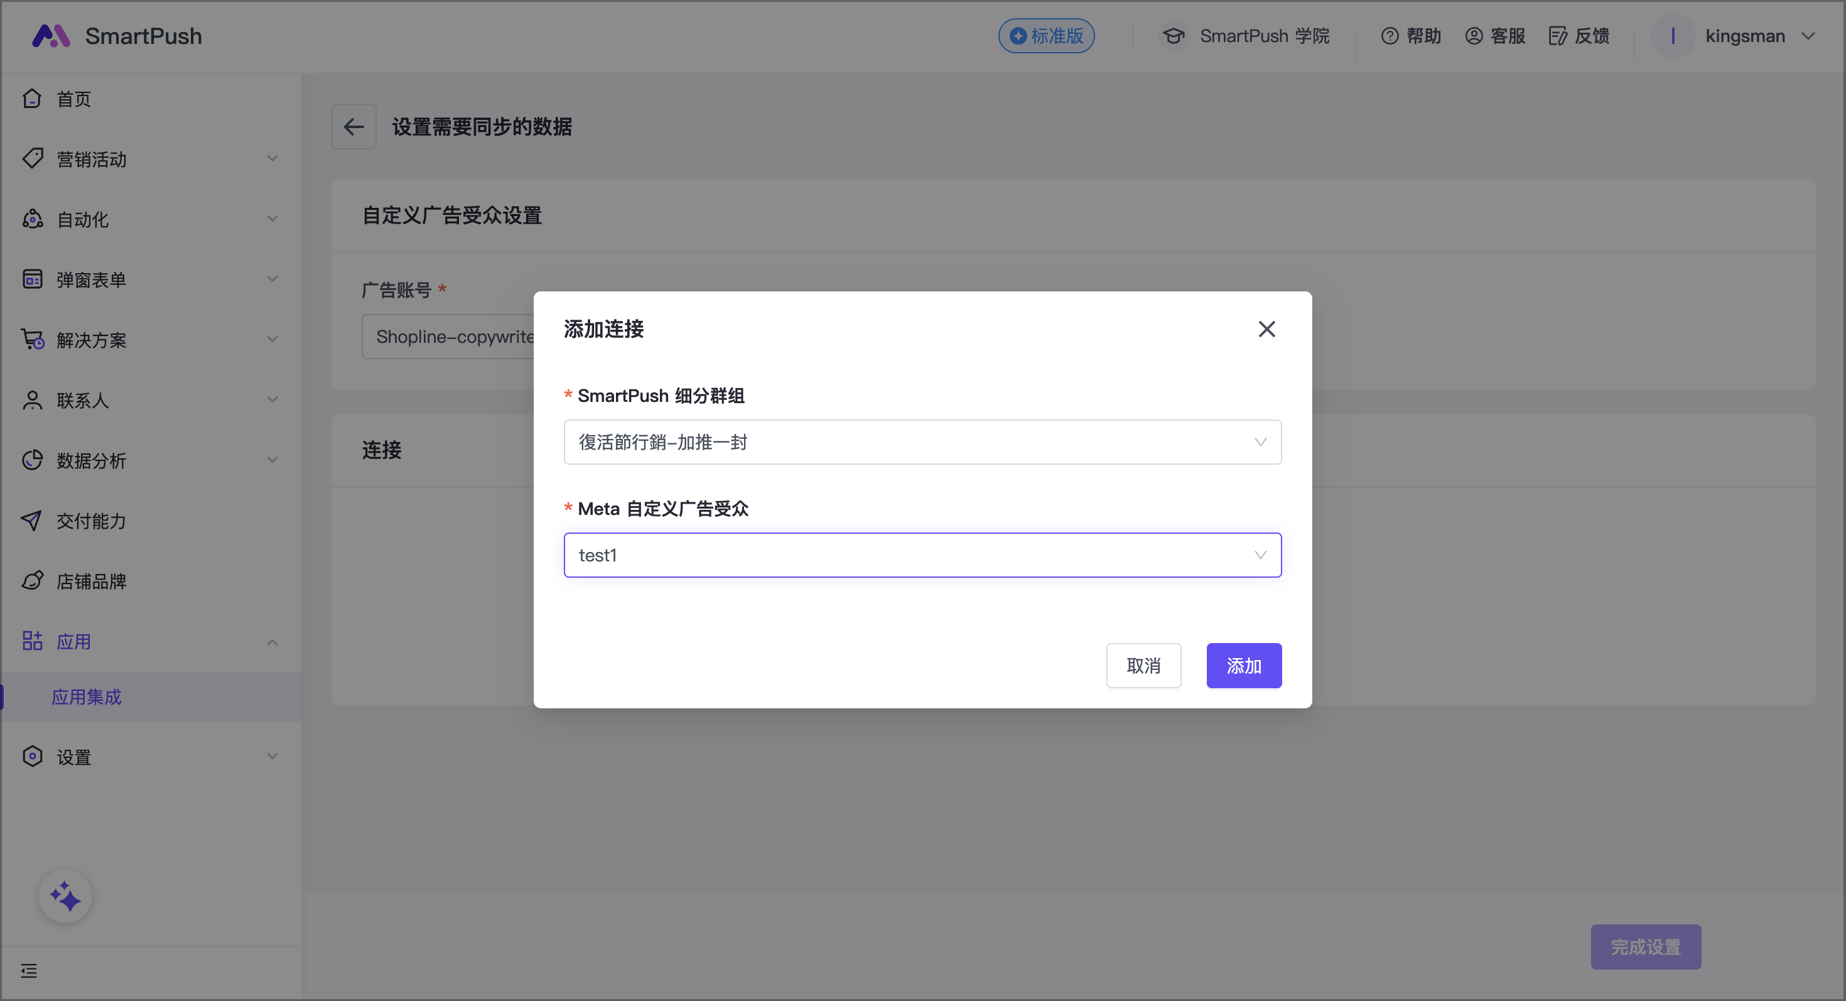This screenshot has height=1001, width=1846.
Task: Click the 连接 section heading
Action: [x=381, y=450]
